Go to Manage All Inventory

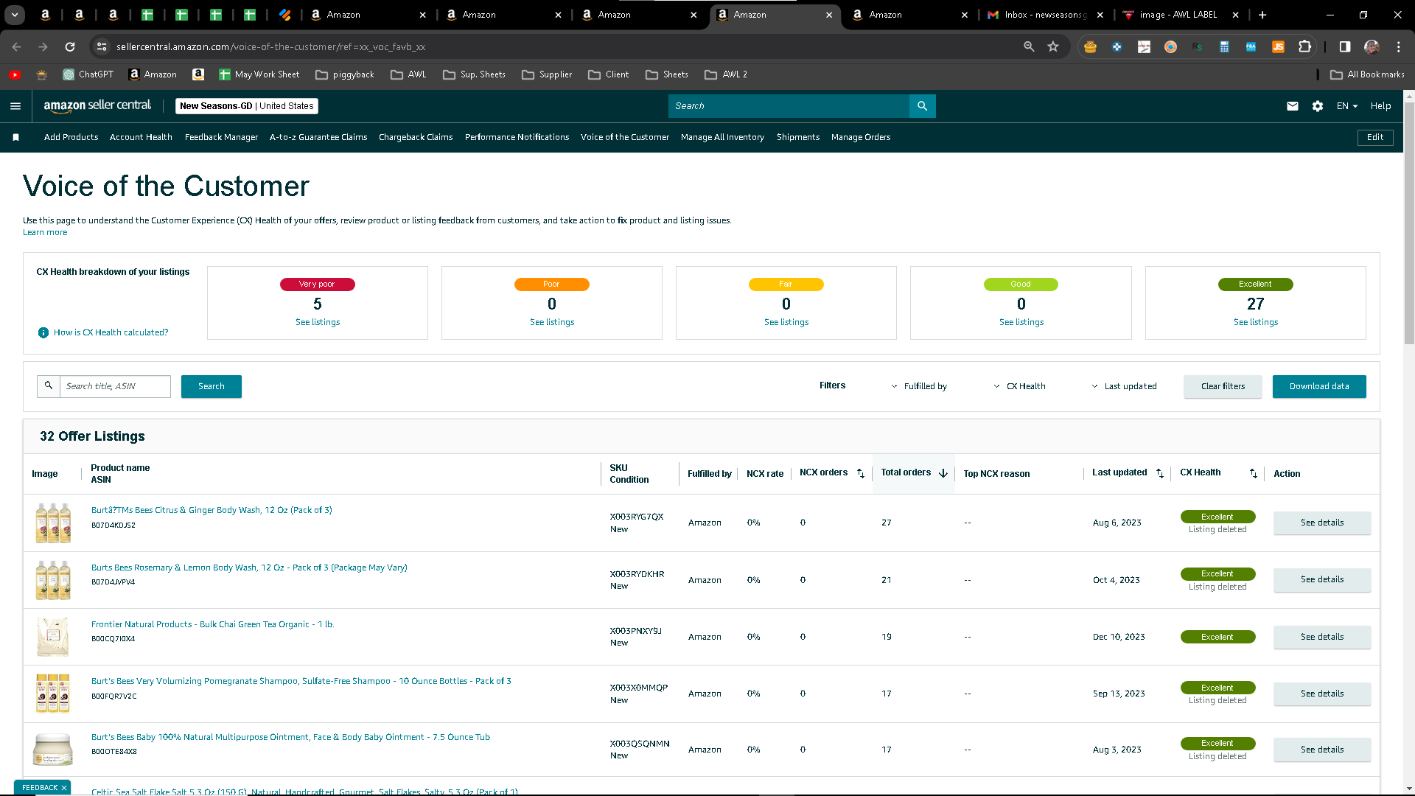[722, 137]
